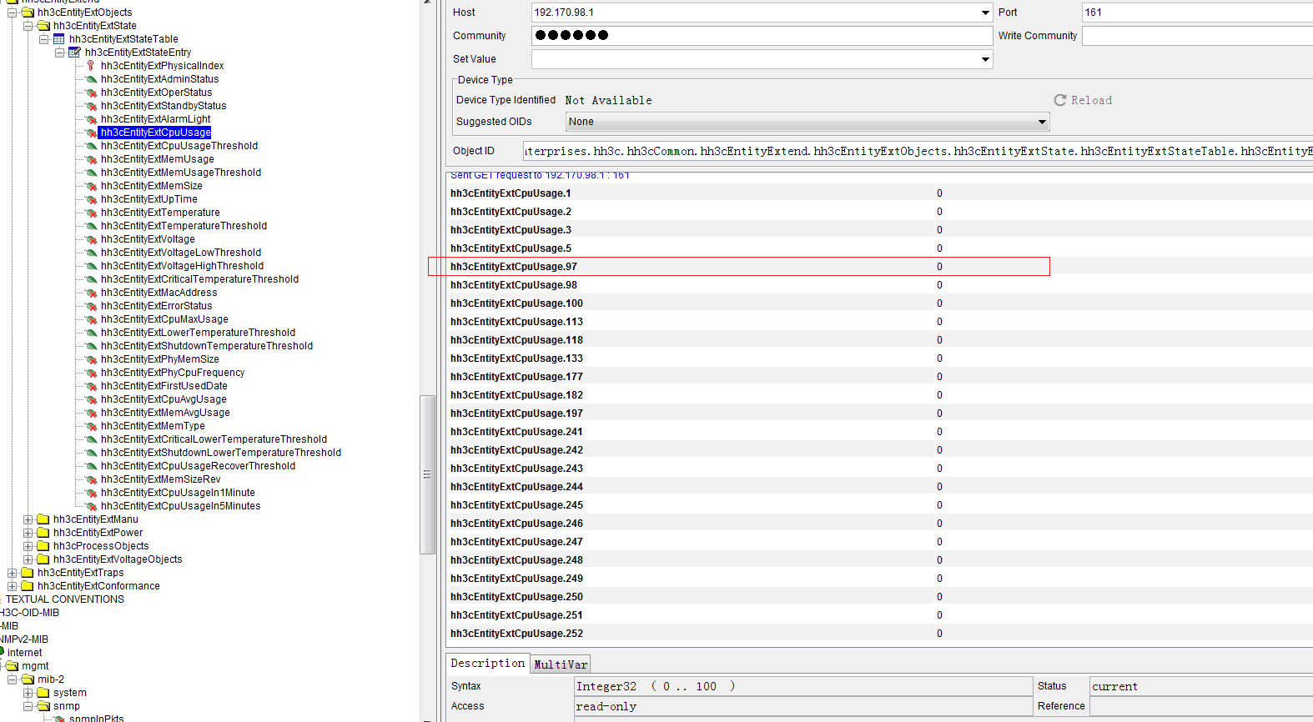Click the leaf icon beside hh3cEntityExtAdminStatus
This screenshot has height=722, width=1313.
pyautogui.click(x=91, y=79)
